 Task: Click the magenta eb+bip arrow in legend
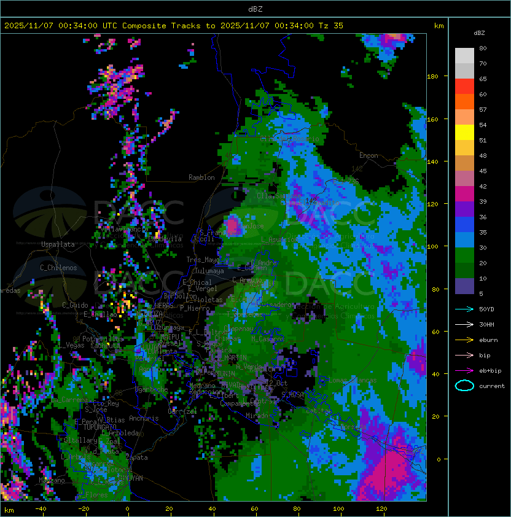[464, 371]
